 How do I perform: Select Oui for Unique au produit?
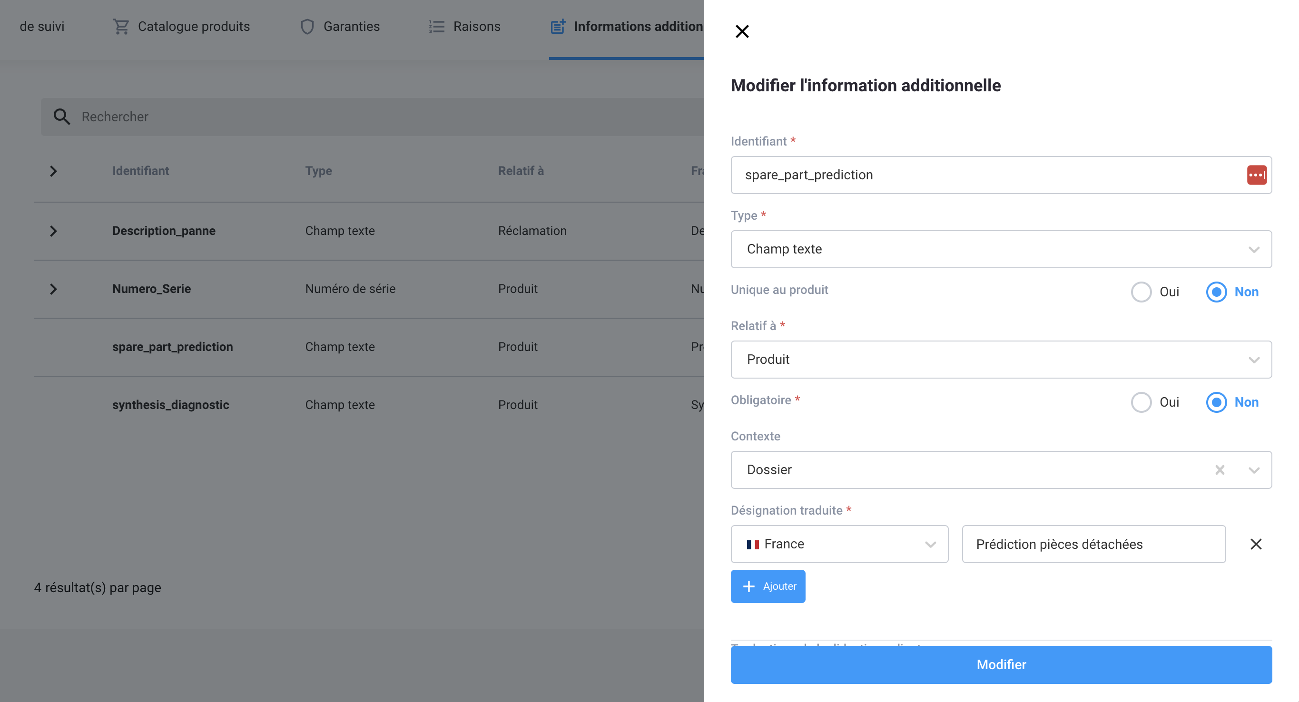[x=1141, y=292]
